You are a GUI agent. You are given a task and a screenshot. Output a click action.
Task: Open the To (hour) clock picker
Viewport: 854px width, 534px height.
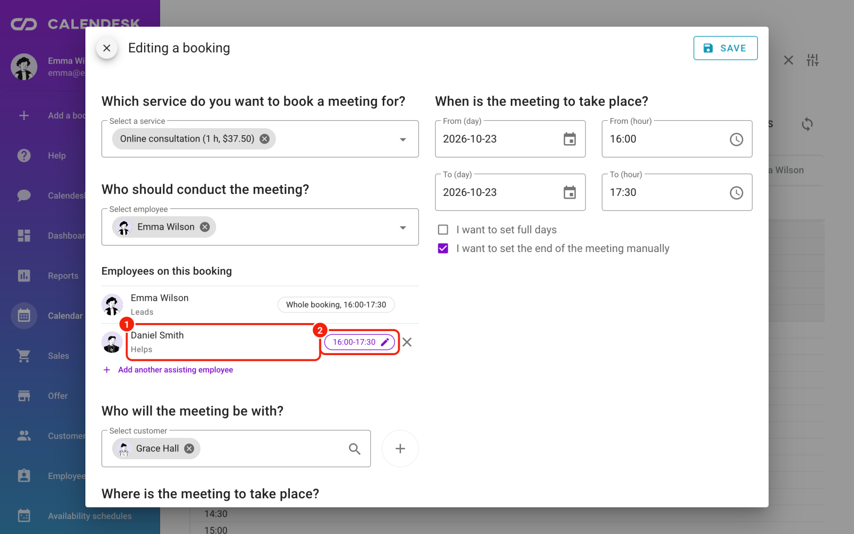click(x=737, y=193)
